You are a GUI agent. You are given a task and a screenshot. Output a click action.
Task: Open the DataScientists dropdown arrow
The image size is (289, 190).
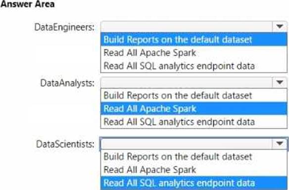pyautogui.click(x=280, y=143)
